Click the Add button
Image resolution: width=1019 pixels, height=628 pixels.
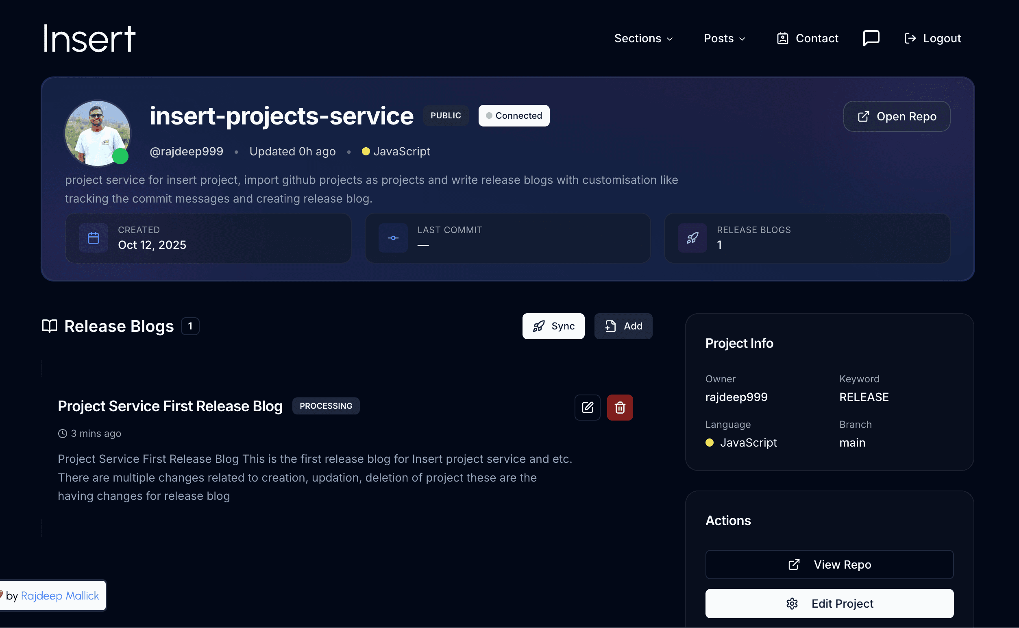(623, 326)
